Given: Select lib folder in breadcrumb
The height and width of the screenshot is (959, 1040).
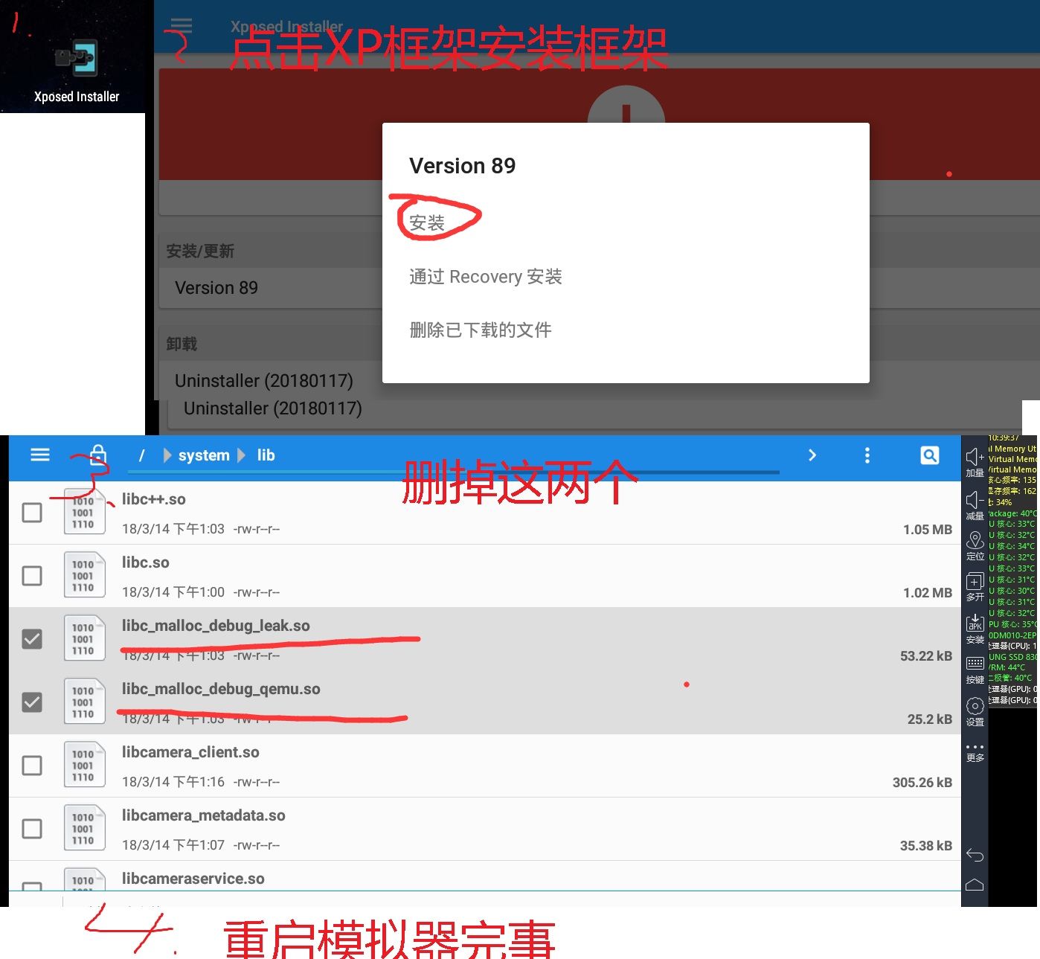Looking at the screenshot, I should pos(266,455).
